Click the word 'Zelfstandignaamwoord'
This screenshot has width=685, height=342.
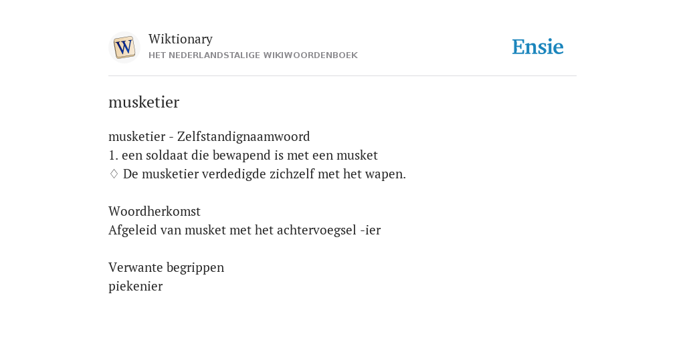[243, 136]
